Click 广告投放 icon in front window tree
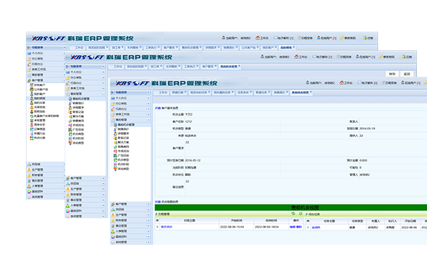The image size is (427, 267). [x=115, y=156]
